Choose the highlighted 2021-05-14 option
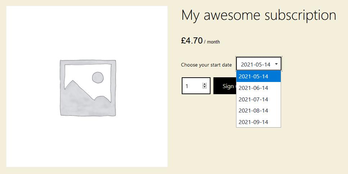Image resolution: width=348 pixels, height=174 pixels. click(x=258, y=76)
